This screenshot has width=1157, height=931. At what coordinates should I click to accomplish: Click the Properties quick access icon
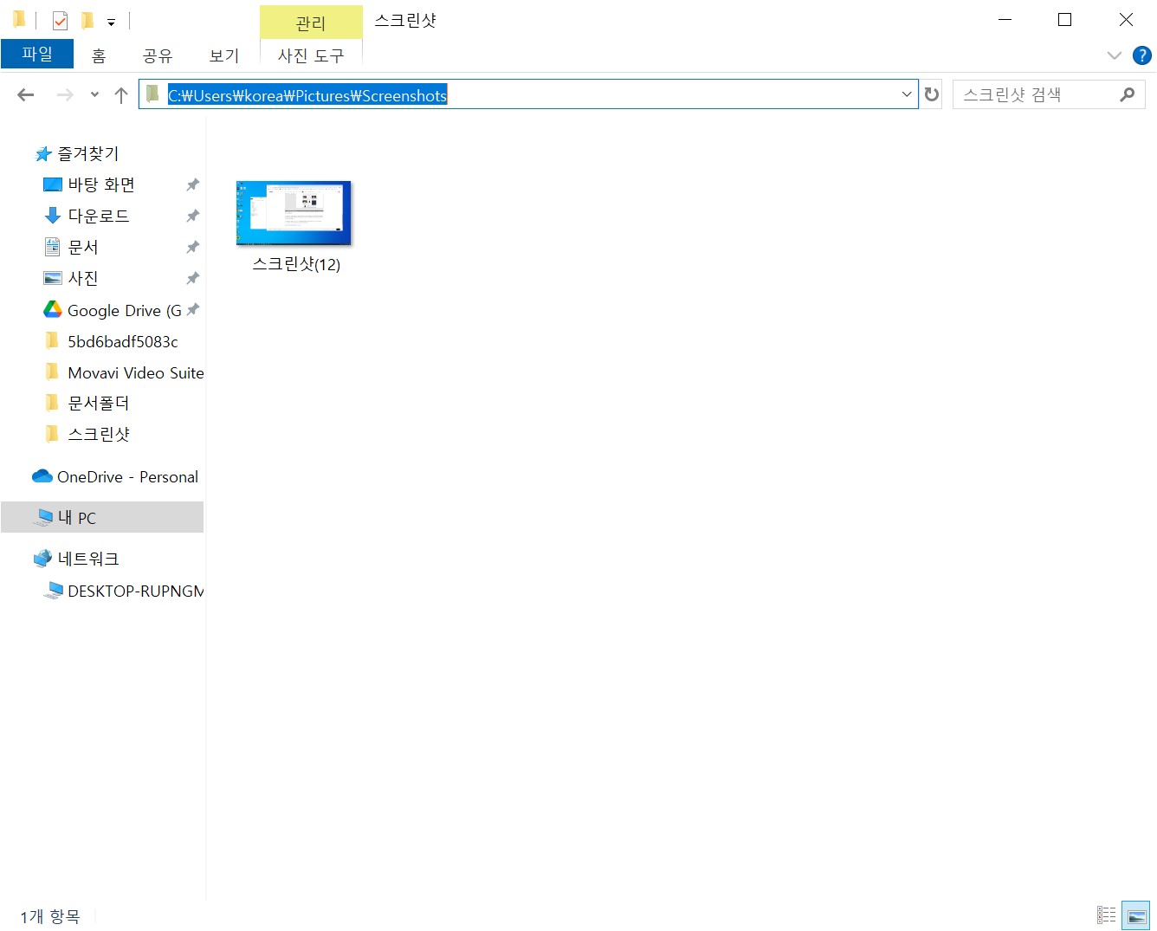point(60,20)
